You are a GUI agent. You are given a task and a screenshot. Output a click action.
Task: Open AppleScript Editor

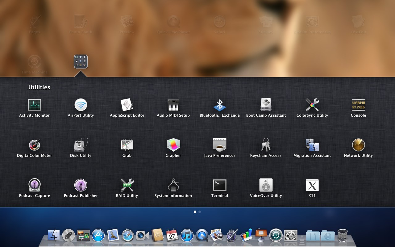point(127,105)
